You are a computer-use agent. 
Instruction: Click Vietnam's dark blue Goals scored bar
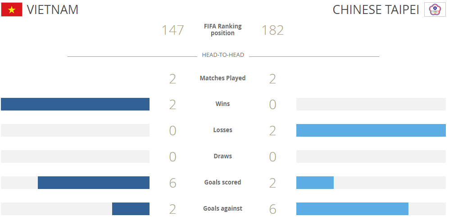click(94, 183)
